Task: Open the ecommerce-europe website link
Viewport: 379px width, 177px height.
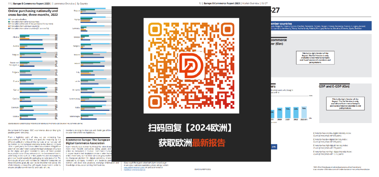Action: (135, 167)
